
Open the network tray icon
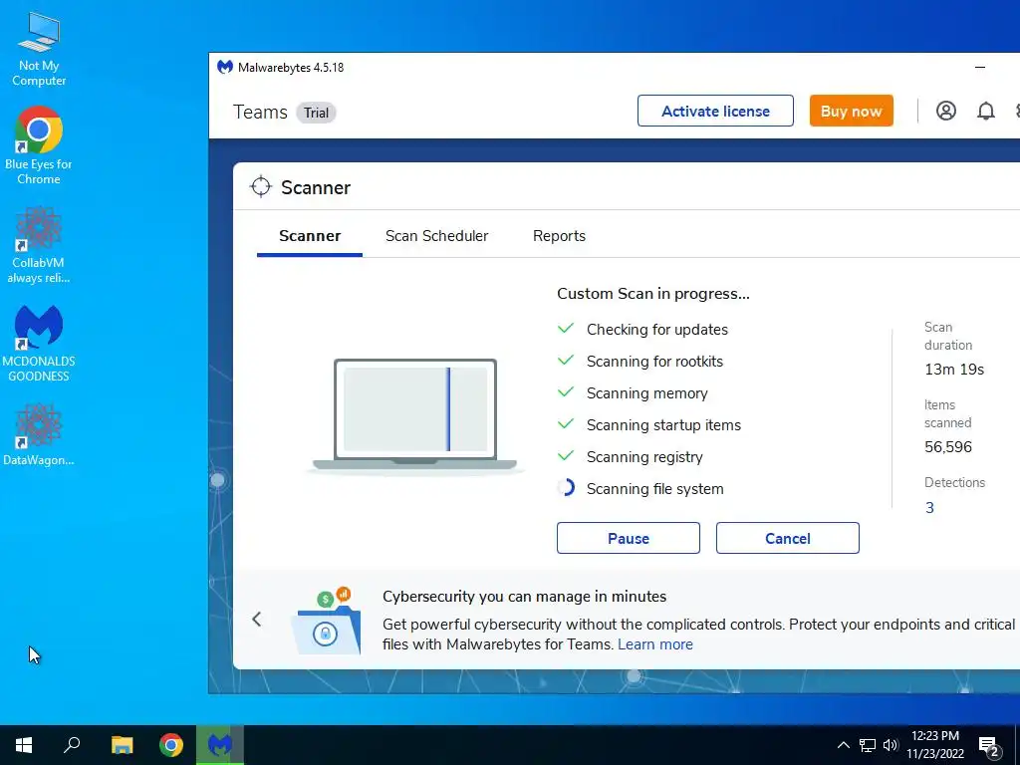868,745
